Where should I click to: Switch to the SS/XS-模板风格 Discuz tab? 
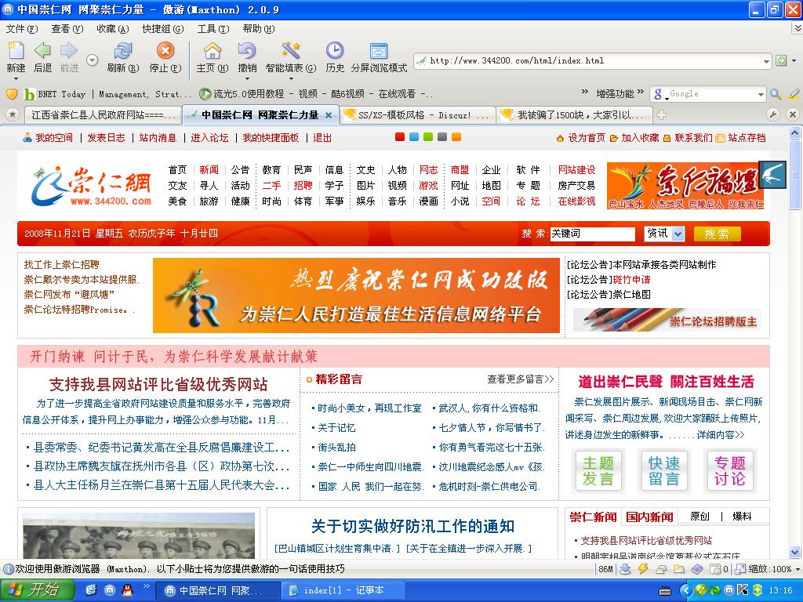pyautogui.click(x=420, y=115)
